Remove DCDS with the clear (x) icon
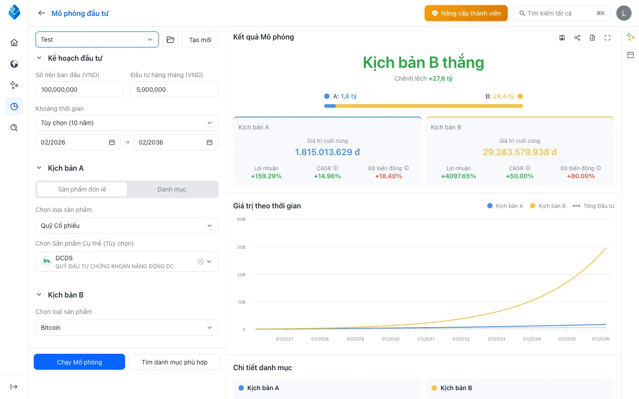This screenshot has width=639, height=399. [201, 262]
